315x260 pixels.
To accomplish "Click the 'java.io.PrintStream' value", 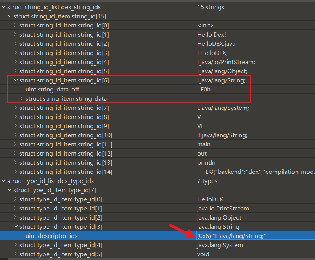I will (x=223, y=209).
